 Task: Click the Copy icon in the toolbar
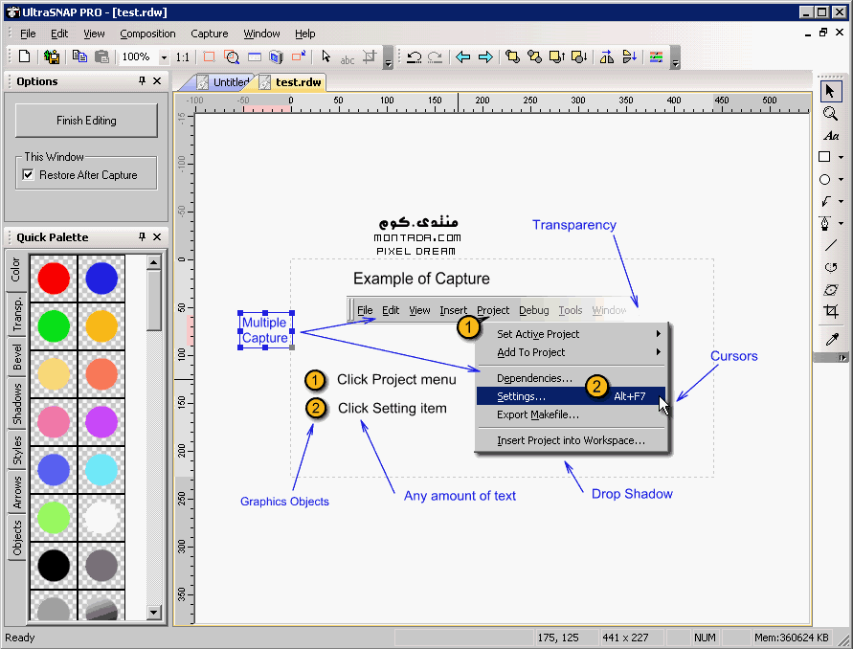tap(80, 56)
